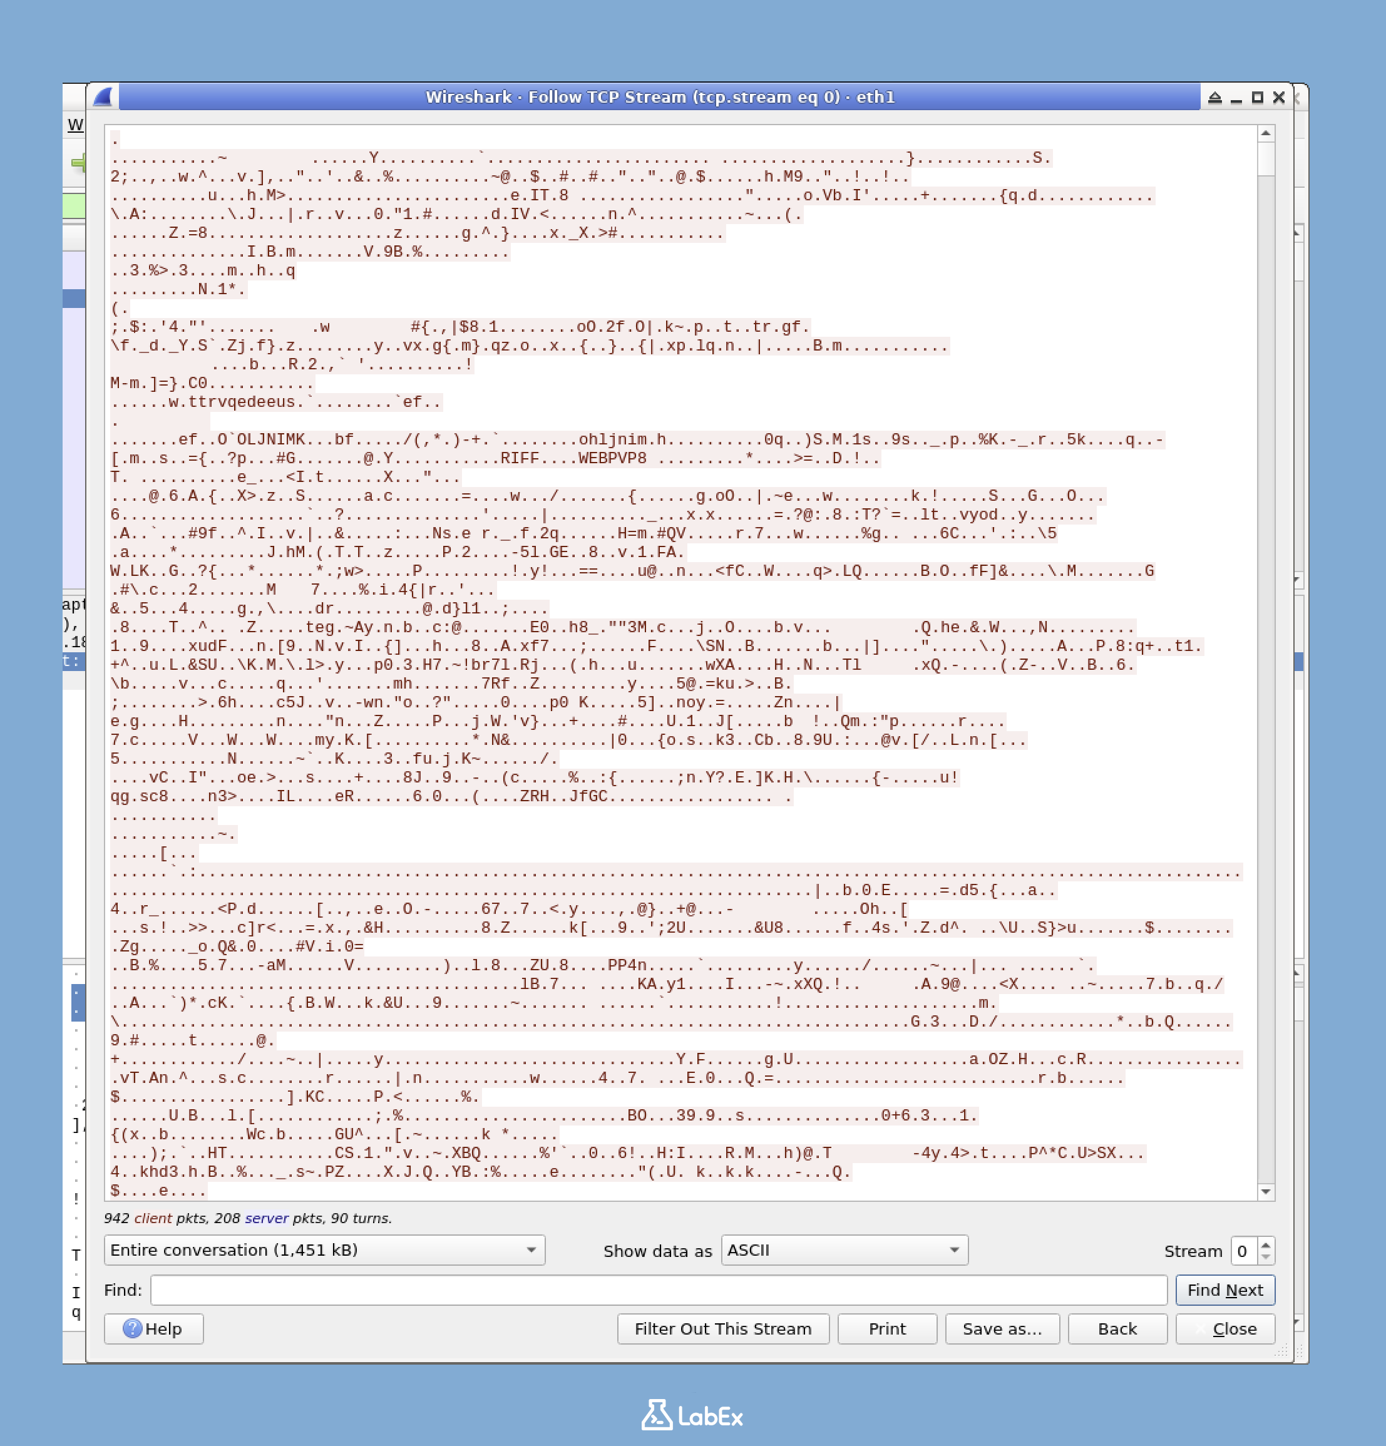The width and height of the screenshot is (1386, 1446).
Task: Click scroll up arrow of stream text
Action: coord(1266,133)
